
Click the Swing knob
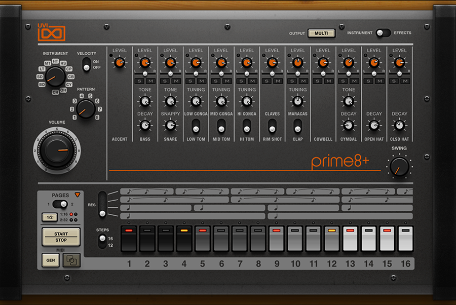(399, 167)
